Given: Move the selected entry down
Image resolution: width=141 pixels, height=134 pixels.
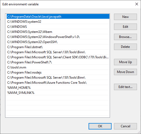Looking at the screenshot, I should click(x=125, y=72).
